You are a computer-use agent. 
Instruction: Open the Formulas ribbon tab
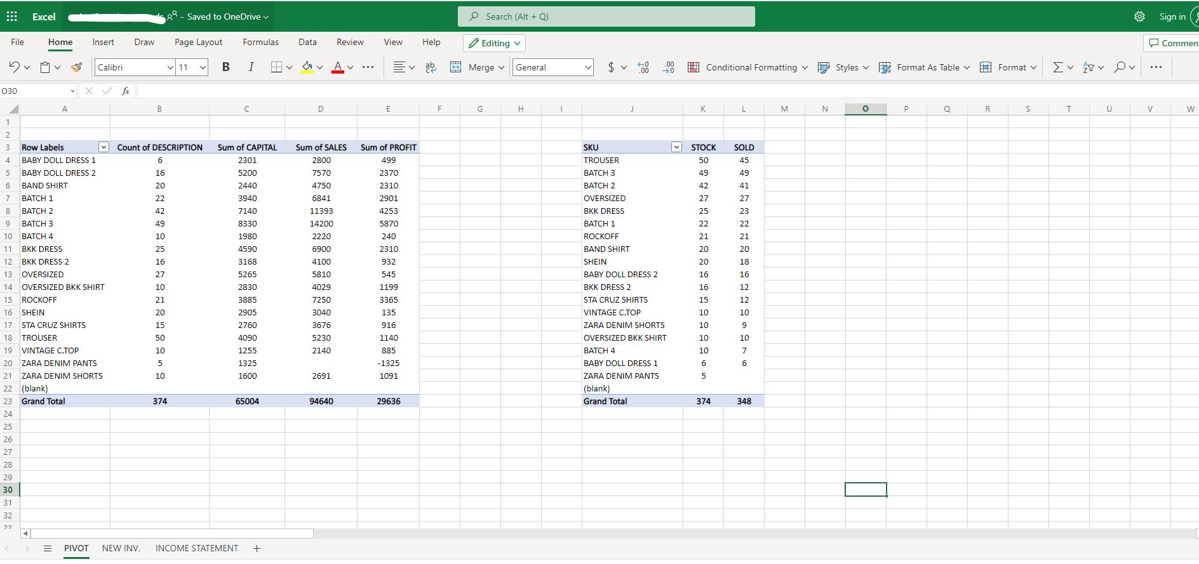[x=260, y=43]
